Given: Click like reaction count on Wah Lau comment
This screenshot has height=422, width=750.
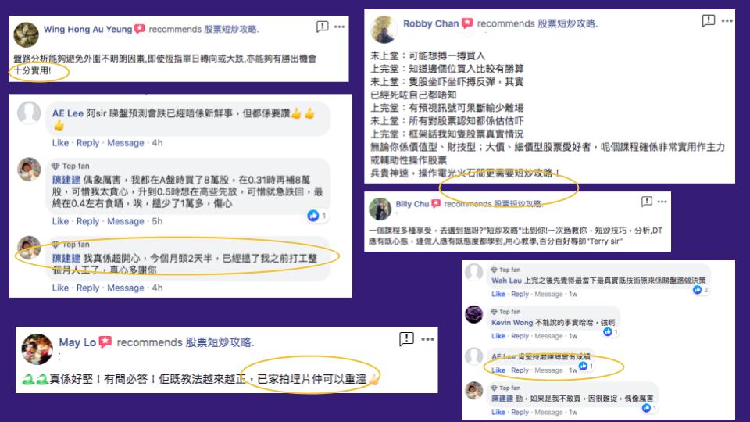Looking at the screenshot, I should pyautogui.click(x=701, y=289).
